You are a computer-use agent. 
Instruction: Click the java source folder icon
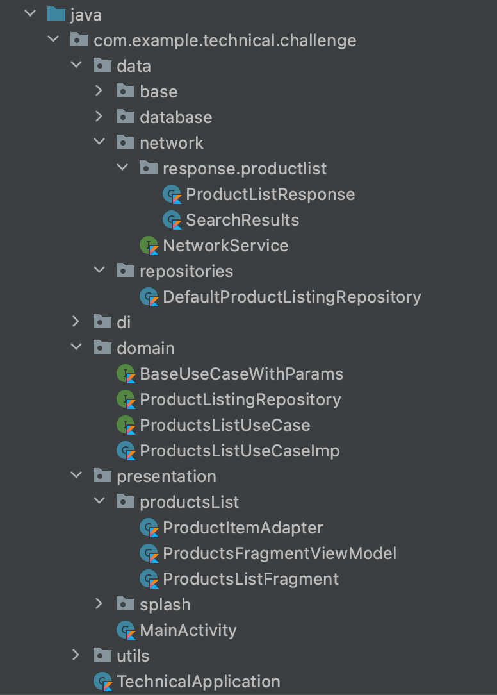[56, 14]
